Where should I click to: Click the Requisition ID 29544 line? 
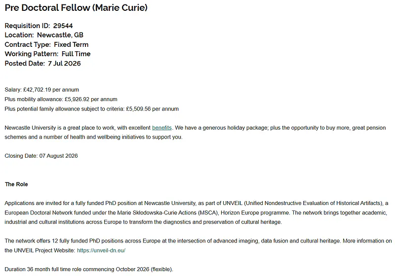[39, 26]
